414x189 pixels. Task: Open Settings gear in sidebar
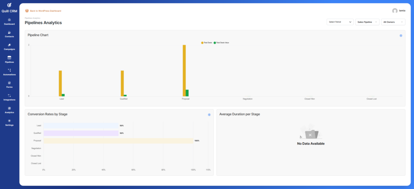pos(9,120)
